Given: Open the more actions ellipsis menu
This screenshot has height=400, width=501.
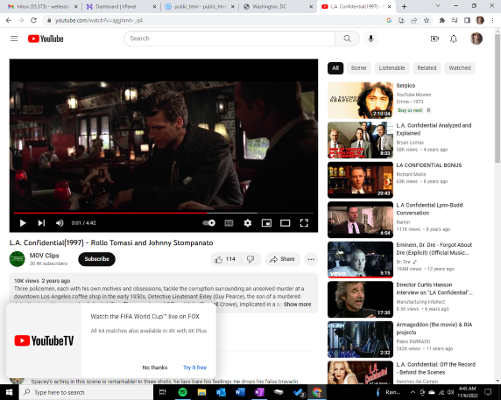Looking at the screenshot, I should [x=311, y=259].
